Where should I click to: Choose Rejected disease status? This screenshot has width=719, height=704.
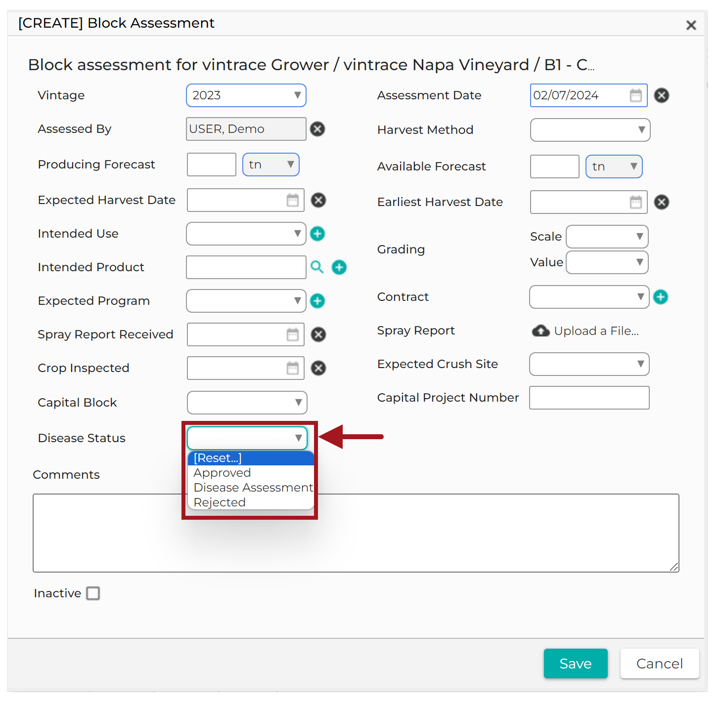click(x=251, y=502)
